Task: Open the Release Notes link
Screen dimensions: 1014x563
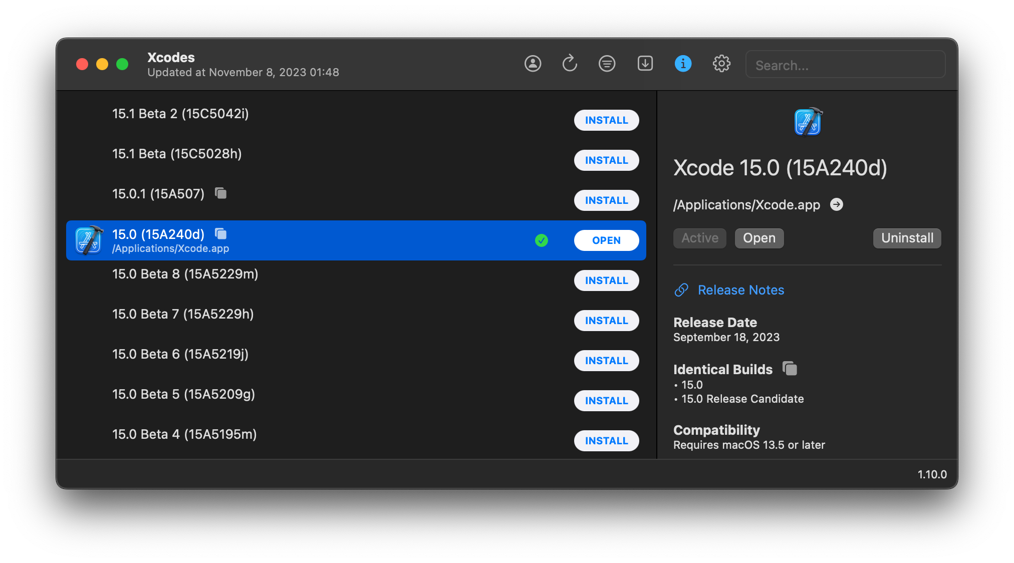Action: pyautogui.click(x=741, y=290)
